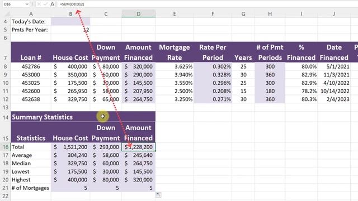This screenshot has width=358, height=201.
Task: Click amount financed 290,000 in row 9
Action: pos(138,75)
